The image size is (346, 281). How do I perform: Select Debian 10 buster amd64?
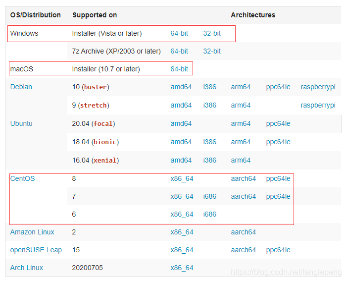(181, 87)
